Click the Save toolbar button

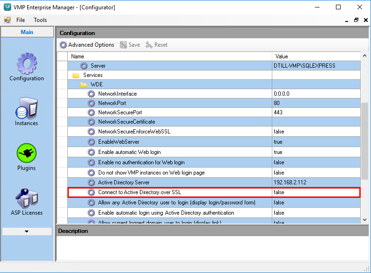point(130,45)
